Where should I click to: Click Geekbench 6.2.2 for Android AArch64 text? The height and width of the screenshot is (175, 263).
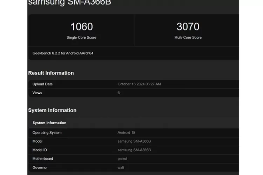63,53
